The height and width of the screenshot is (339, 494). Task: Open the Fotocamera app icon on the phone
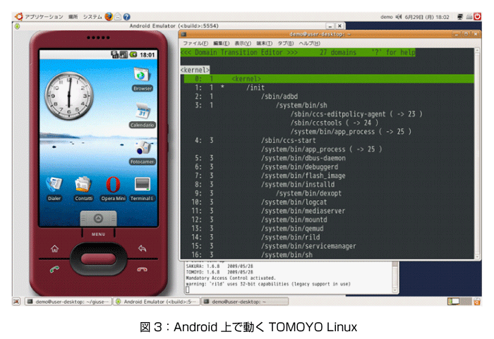tap(143, 153)
